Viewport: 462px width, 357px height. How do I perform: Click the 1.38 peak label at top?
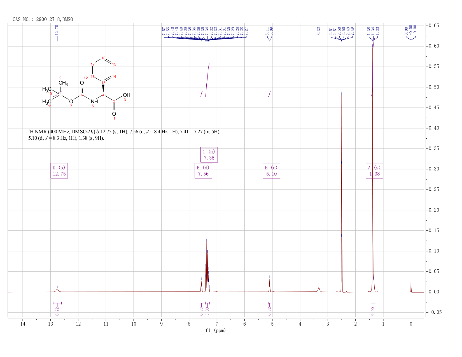pyautogui.click(x=369, y=31)
